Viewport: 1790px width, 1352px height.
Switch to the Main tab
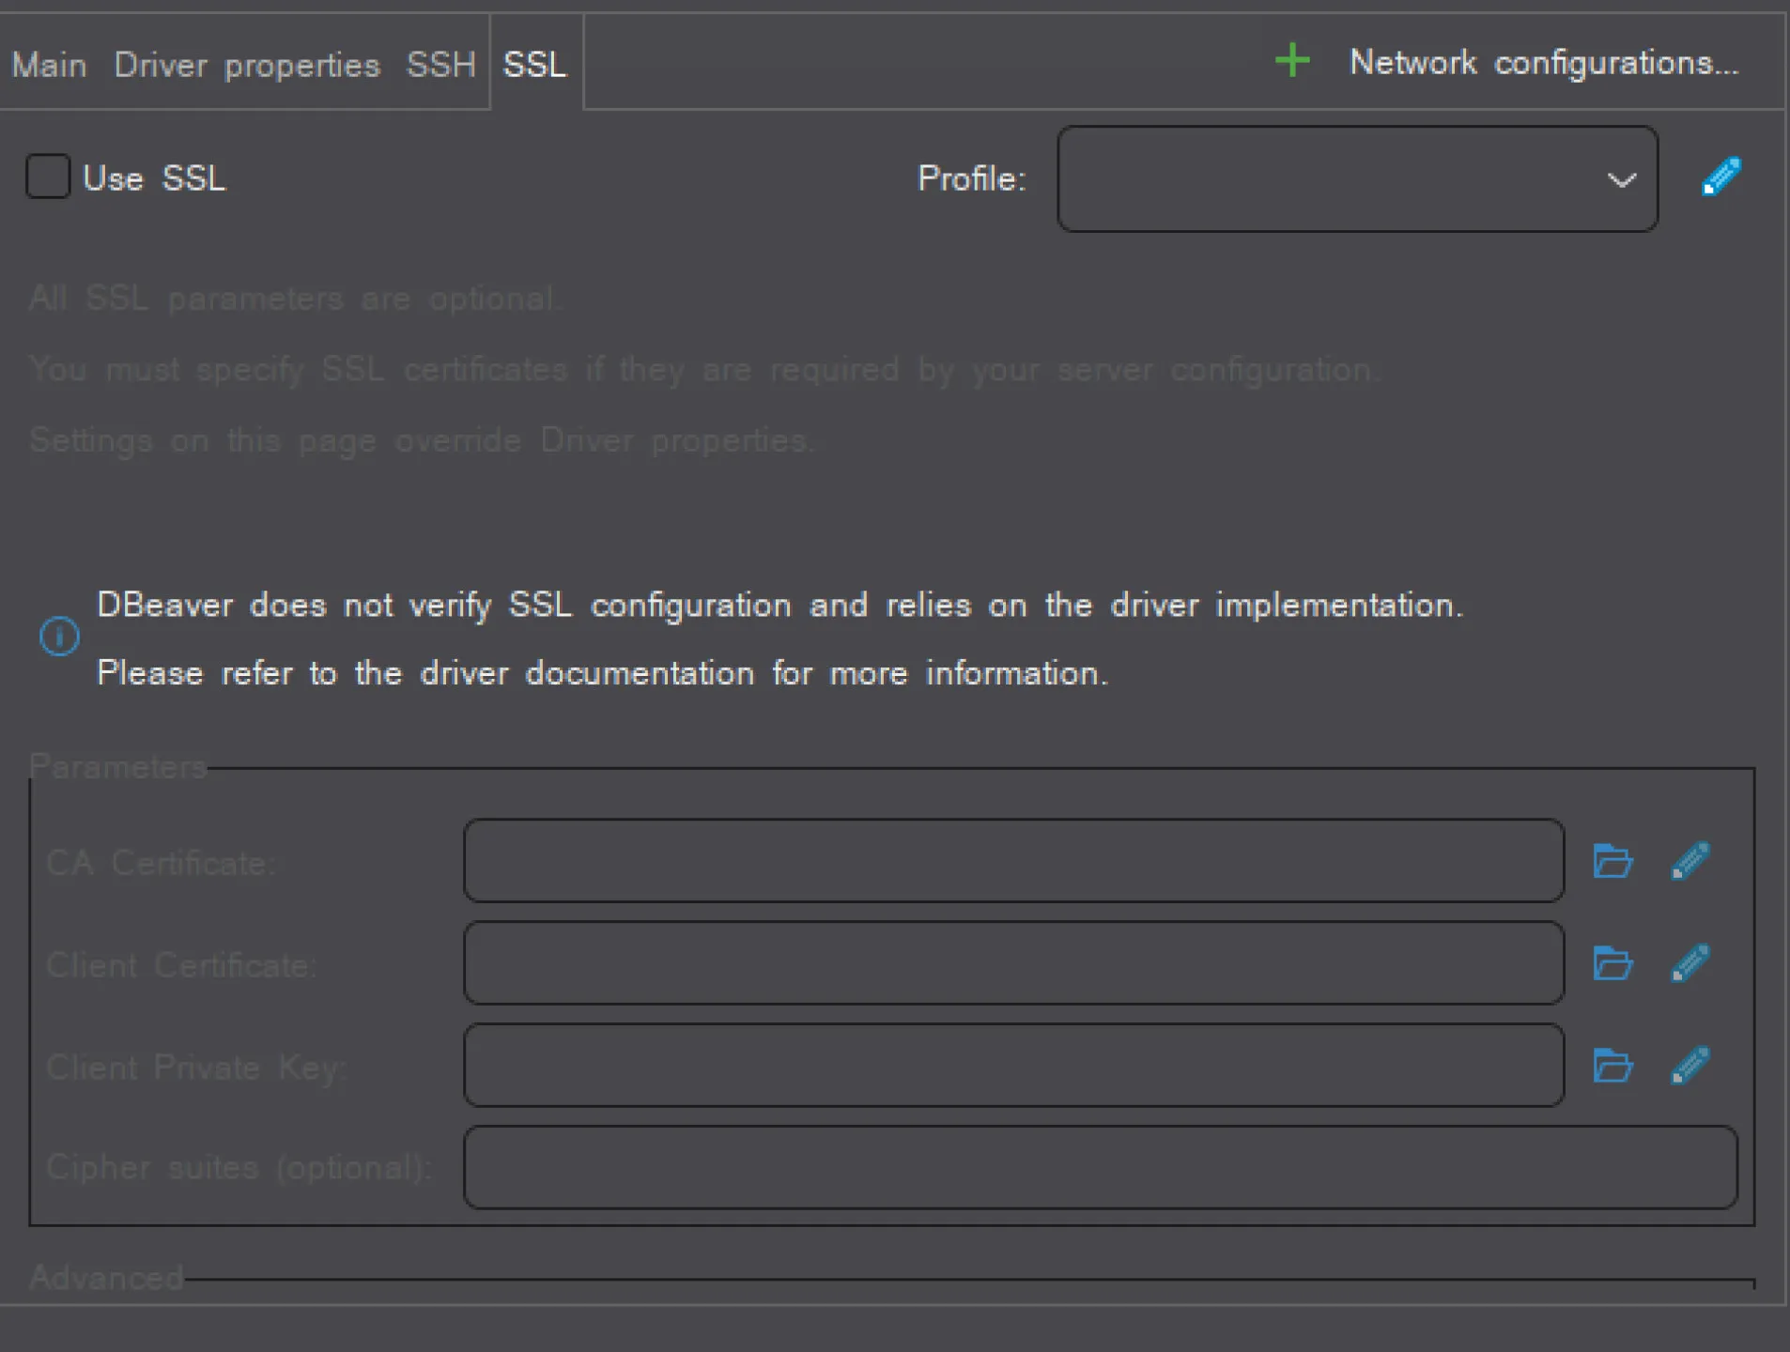point(49,65)
